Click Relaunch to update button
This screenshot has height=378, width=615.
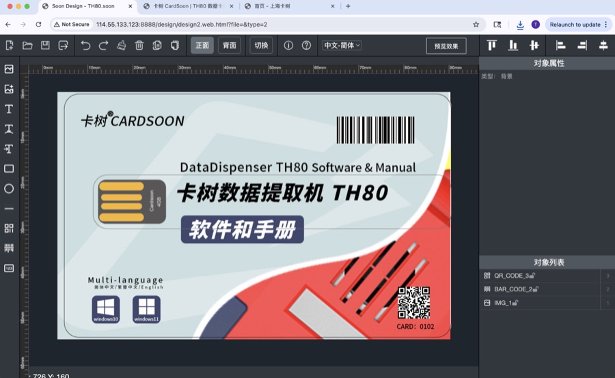pyautogui.click(x=578, y=25)
